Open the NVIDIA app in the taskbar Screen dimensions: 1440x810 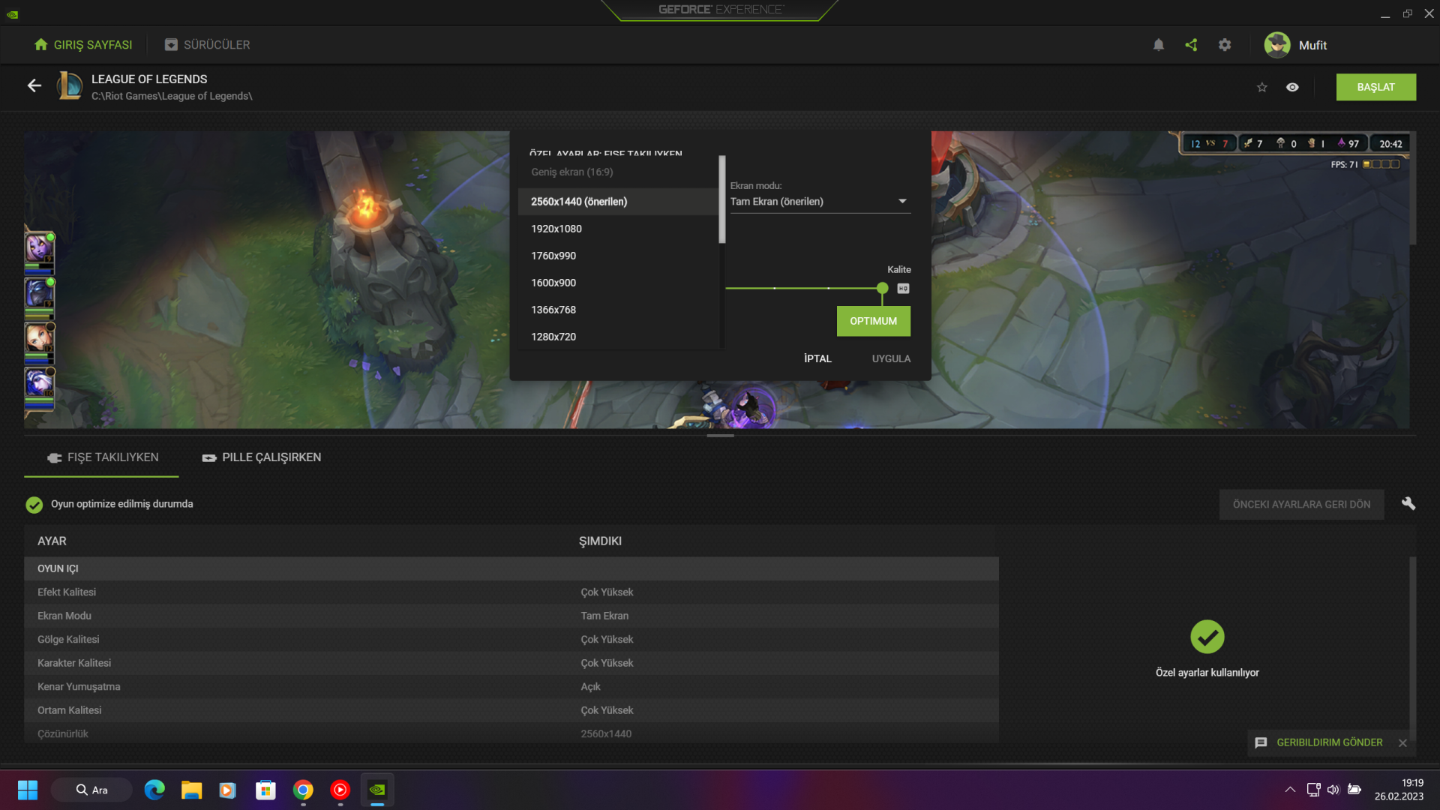point(377,790)
